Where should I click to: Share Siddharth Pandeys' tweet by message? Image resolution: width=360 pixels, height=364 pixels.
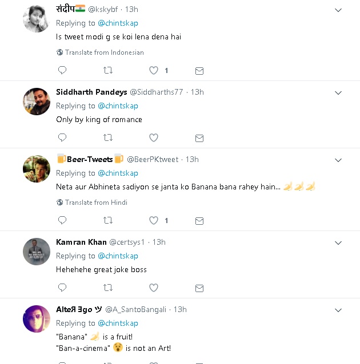pos(199,138)
